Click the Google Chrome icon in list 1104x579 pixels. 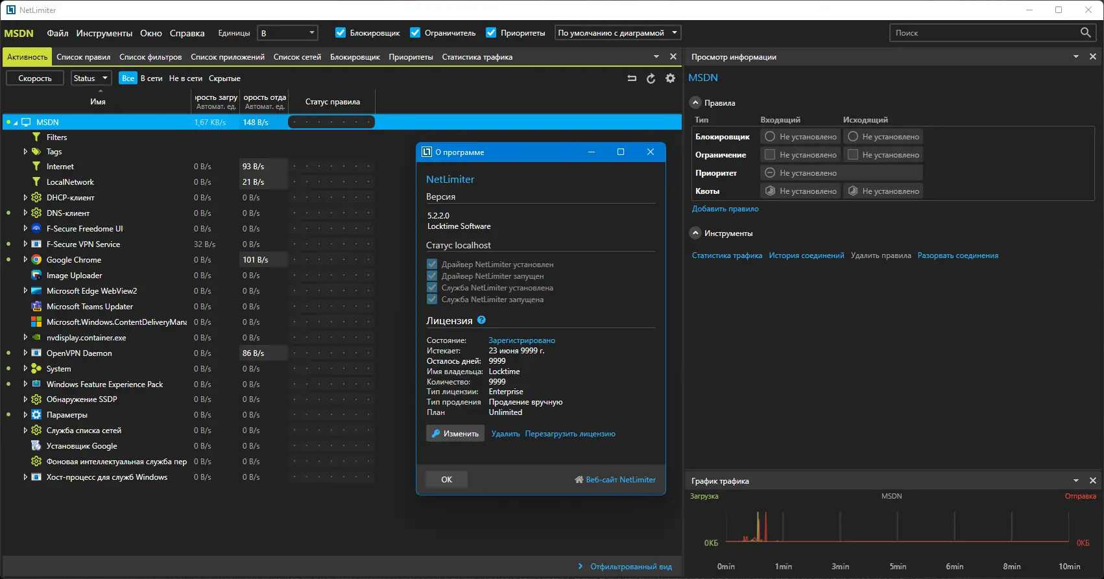pyautogui.click(x=36, y=260)
